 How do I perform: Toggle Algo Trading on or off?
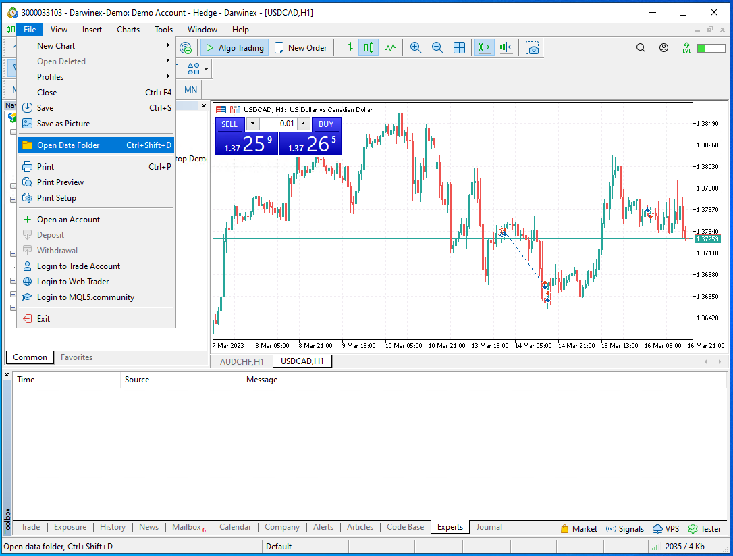(235, 48)
